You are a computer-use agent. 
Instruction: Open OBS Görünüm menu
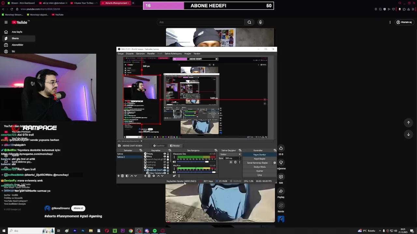point(140,54)
